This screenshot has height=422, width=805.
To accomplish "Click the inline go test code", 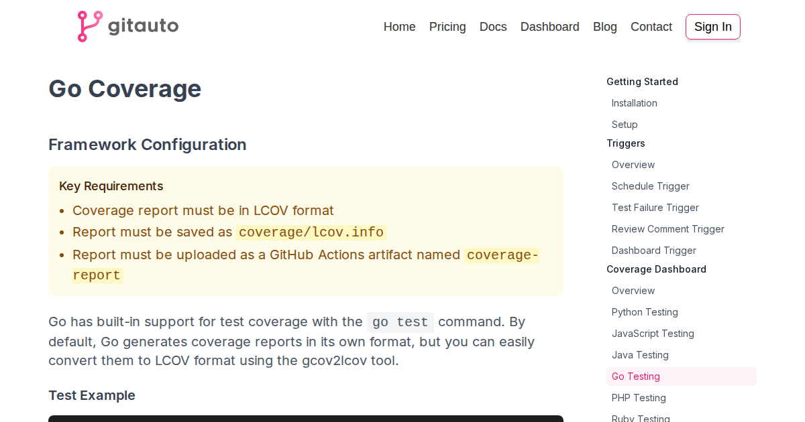I will pyautogui.click(x=400, y=322).
